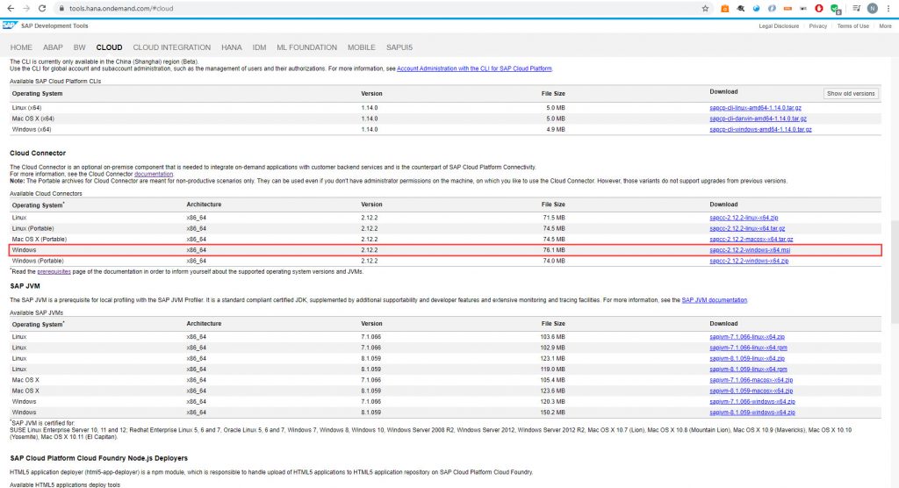Open the prerequisites link
Screen dimensions: 899x488
coord(54,272)
